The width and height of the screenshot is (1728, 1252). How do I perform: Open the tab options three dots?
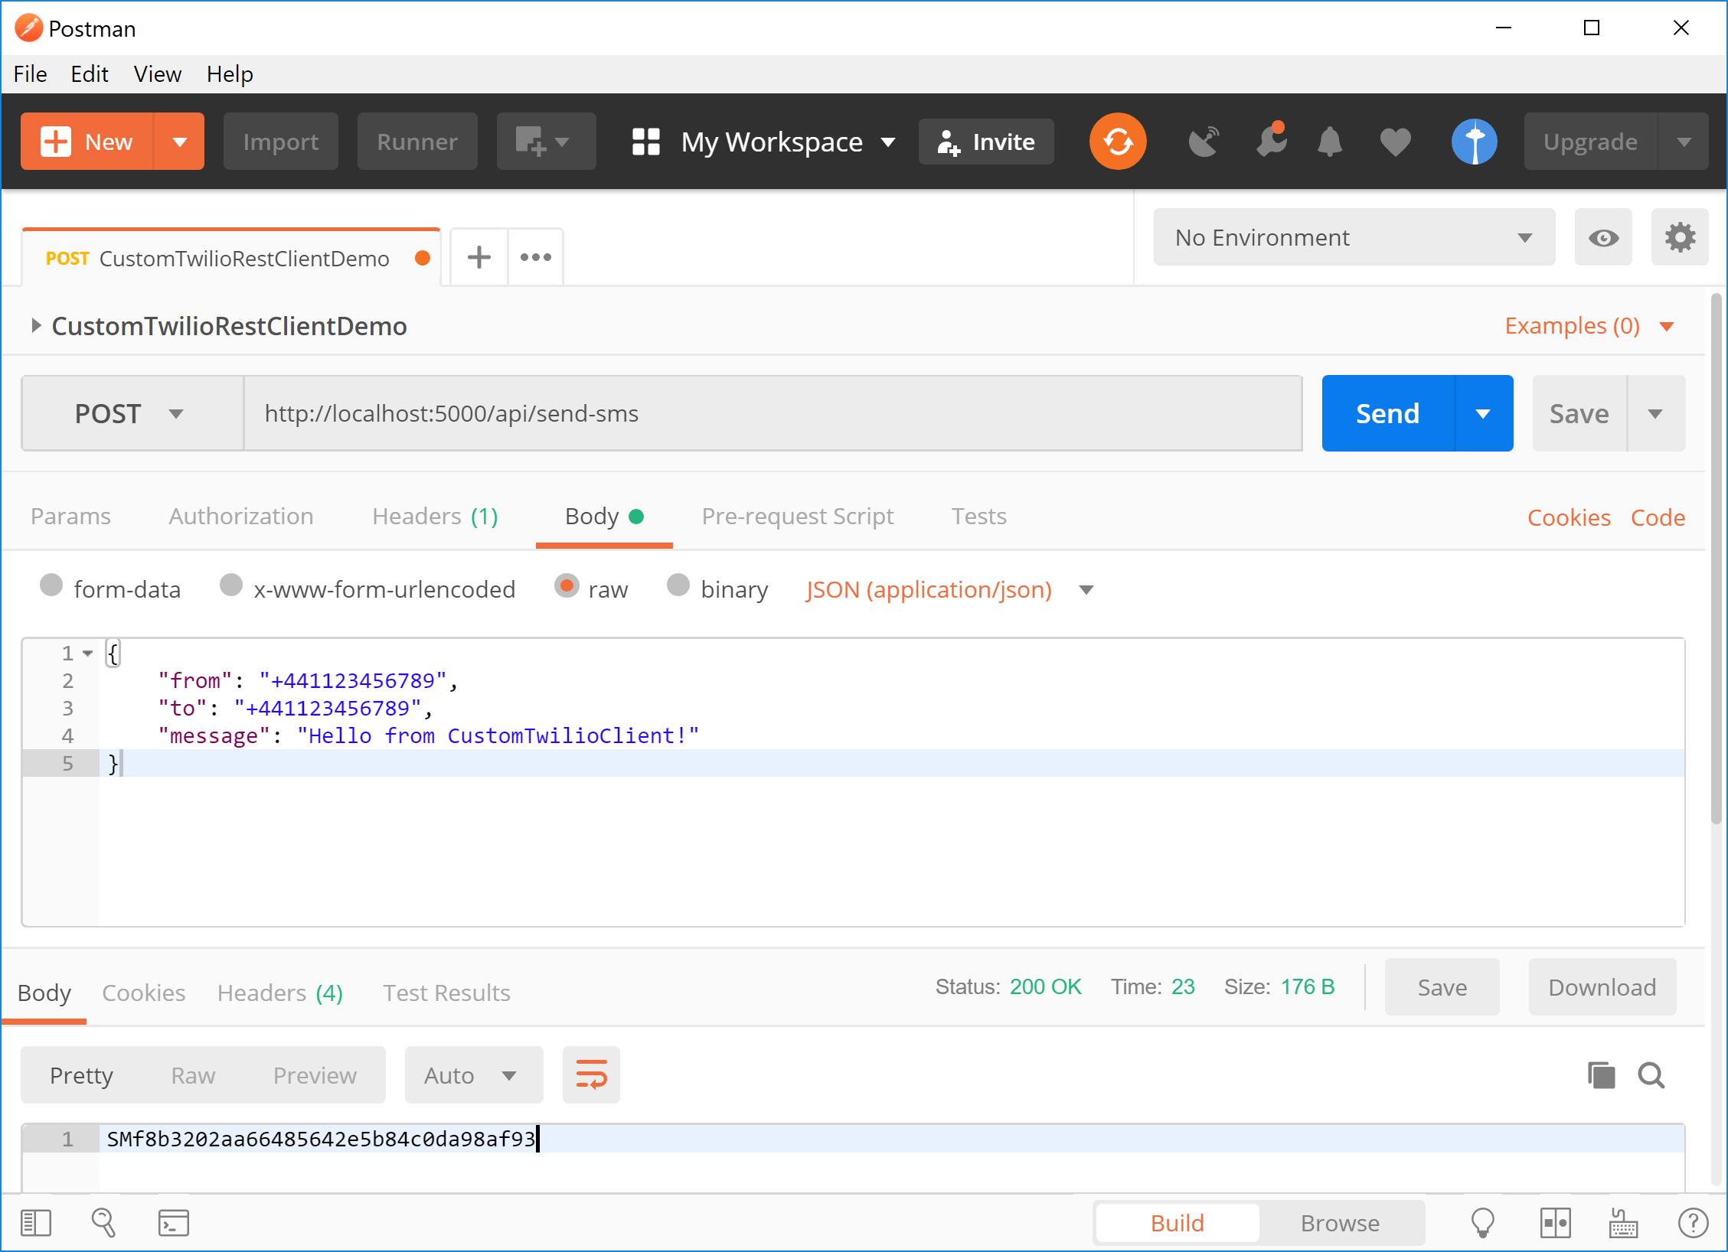[536, 257]
